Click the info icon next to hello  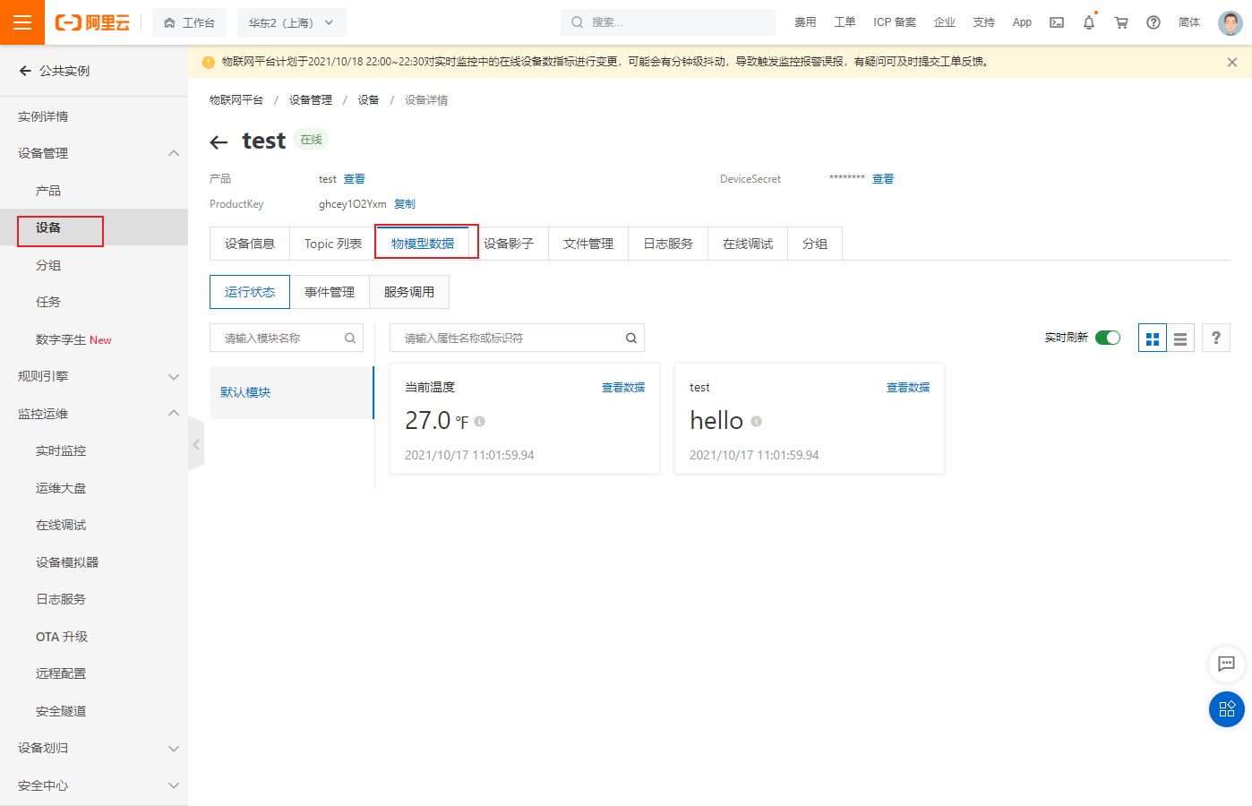[757, 421]
